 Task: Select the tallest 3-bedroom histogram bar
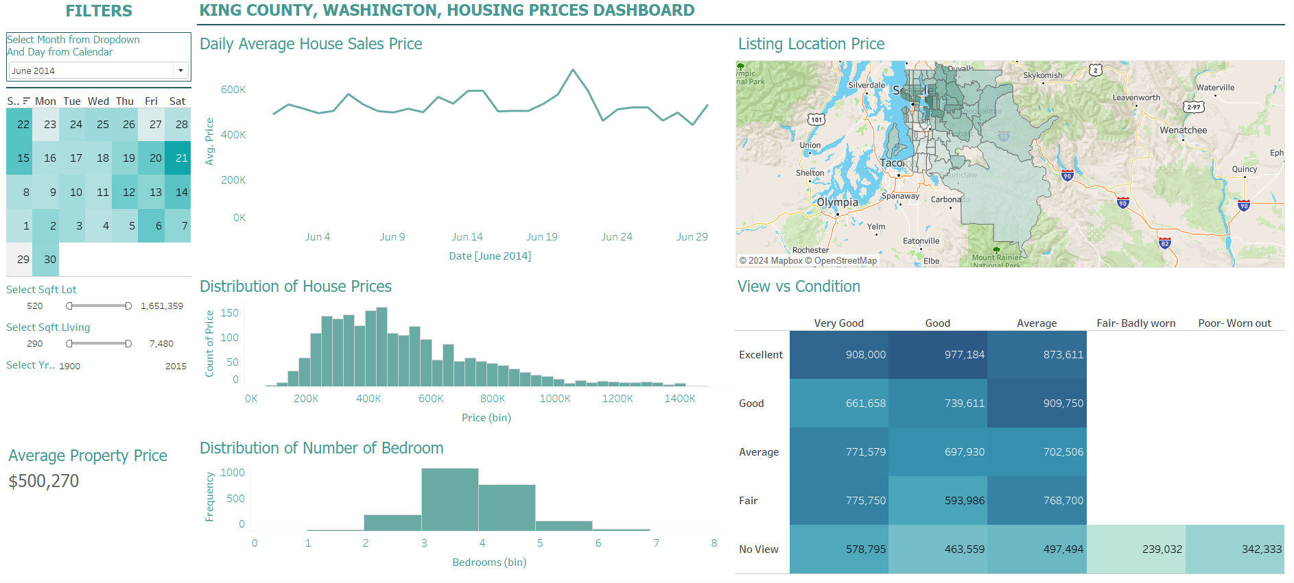point(449,499)
